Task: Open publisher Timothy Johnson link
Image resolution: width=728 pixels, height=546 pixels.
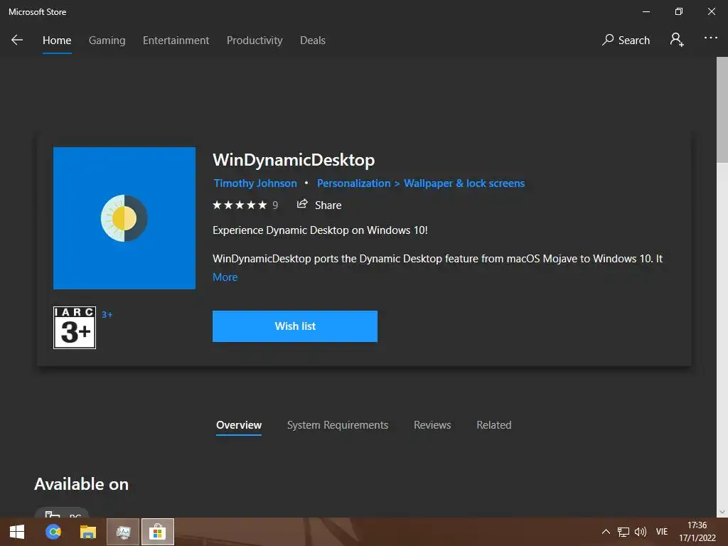Action: [255, 183]
